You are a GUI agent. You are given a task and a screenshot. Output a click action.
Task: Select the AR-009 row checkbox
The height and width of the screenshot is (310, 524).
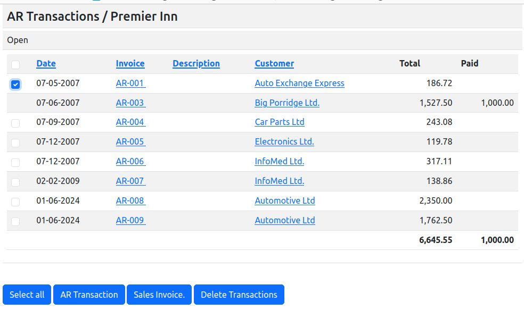[x=15, y=221]
